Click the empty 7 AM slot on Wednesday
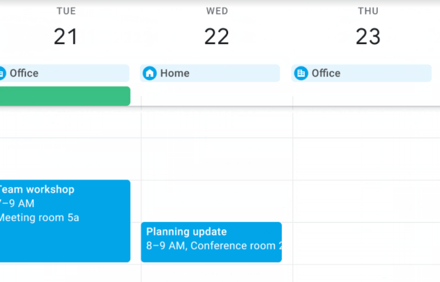Image resolution: width=440 pixels, height=282 pixels. pyautogui.click(x=217, y=201)
